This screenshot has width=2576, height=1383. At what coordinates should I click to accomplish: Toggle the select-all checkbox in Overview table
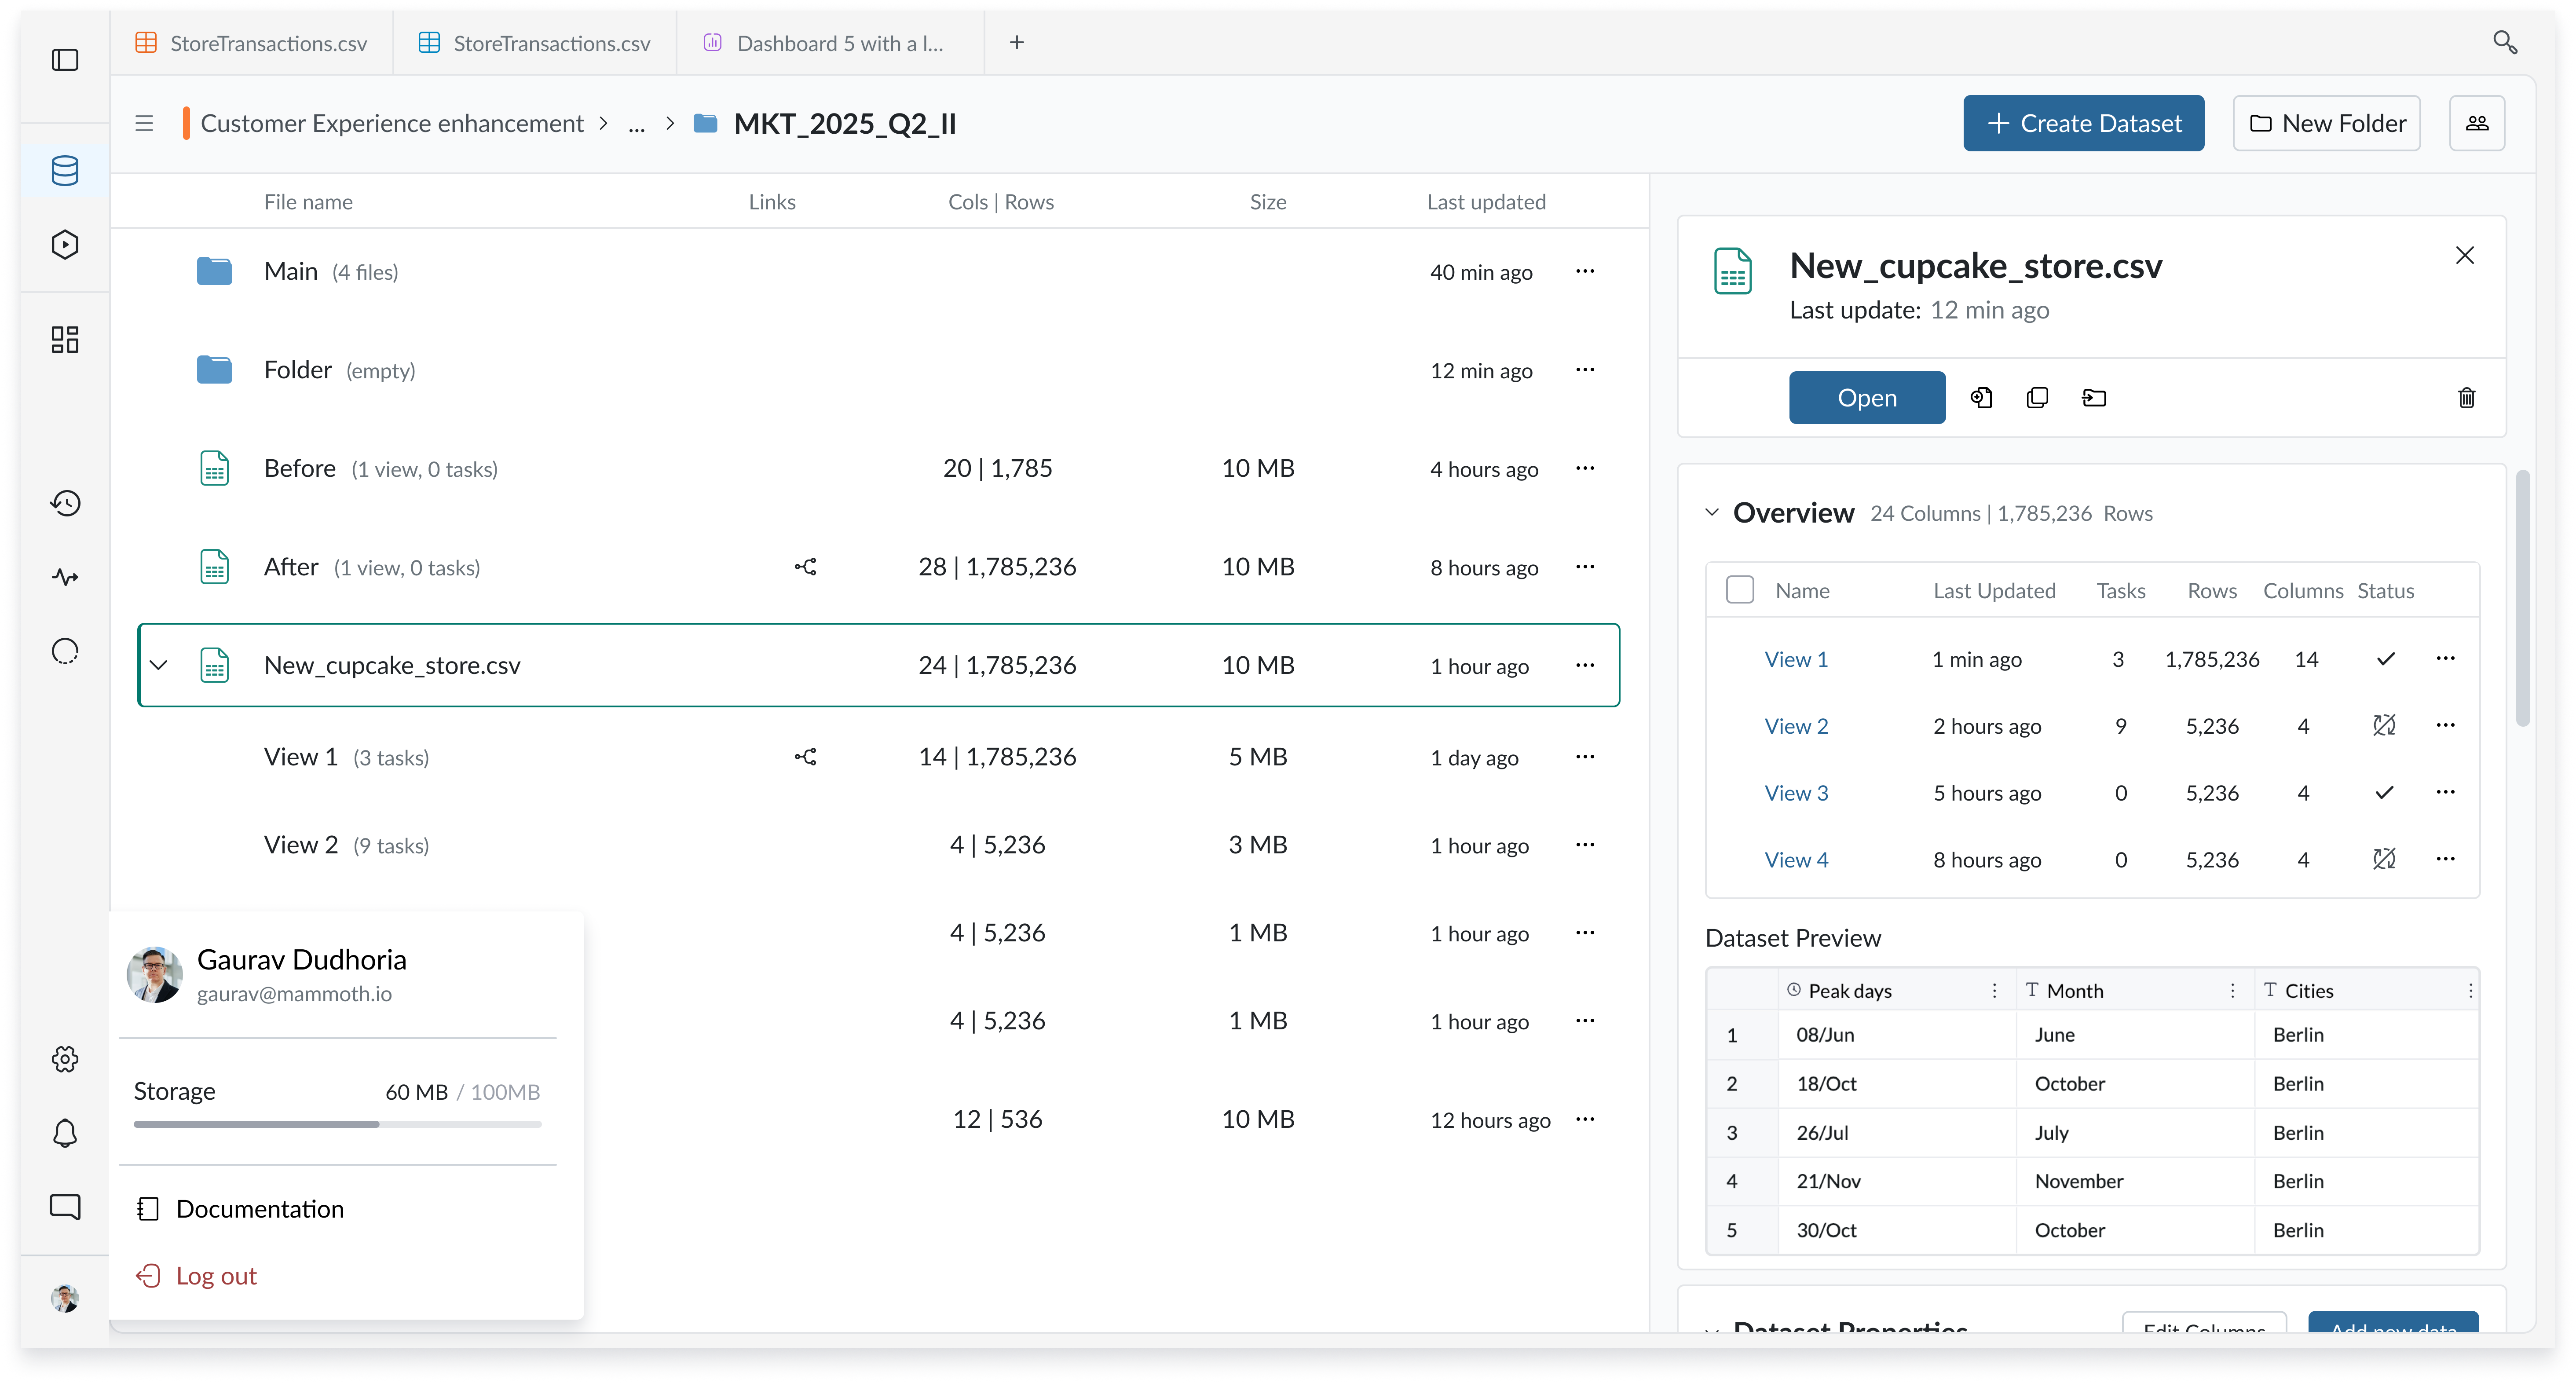pos(1740,590)
